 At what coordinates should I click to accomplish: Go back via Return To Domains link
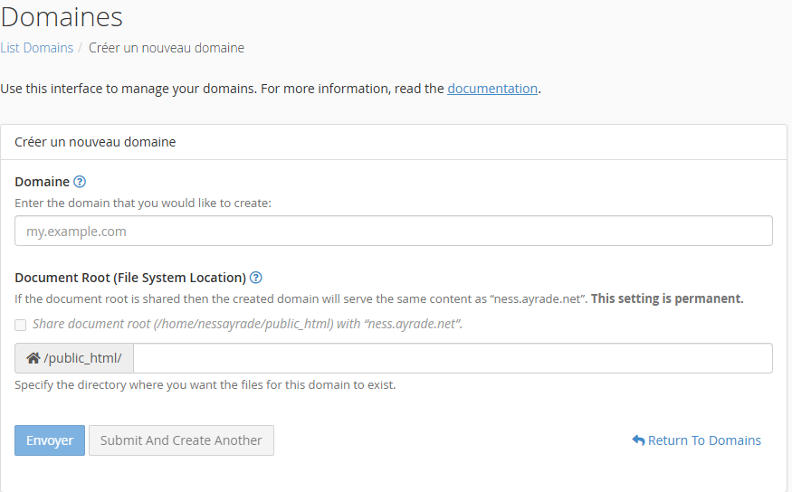coord(697,440)
